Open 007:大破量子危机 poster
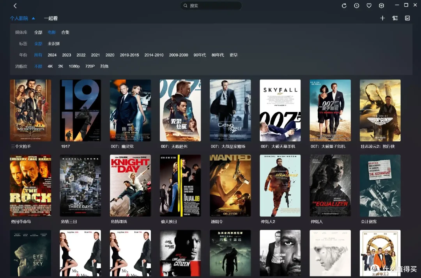This screenshot has width=421, height=278. [x=330, y=110]
